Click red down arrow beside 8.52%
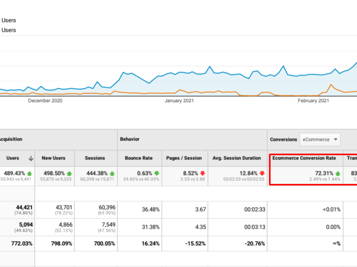The width and height of the screenshot is (357, 267). click(x=203, y=173)
